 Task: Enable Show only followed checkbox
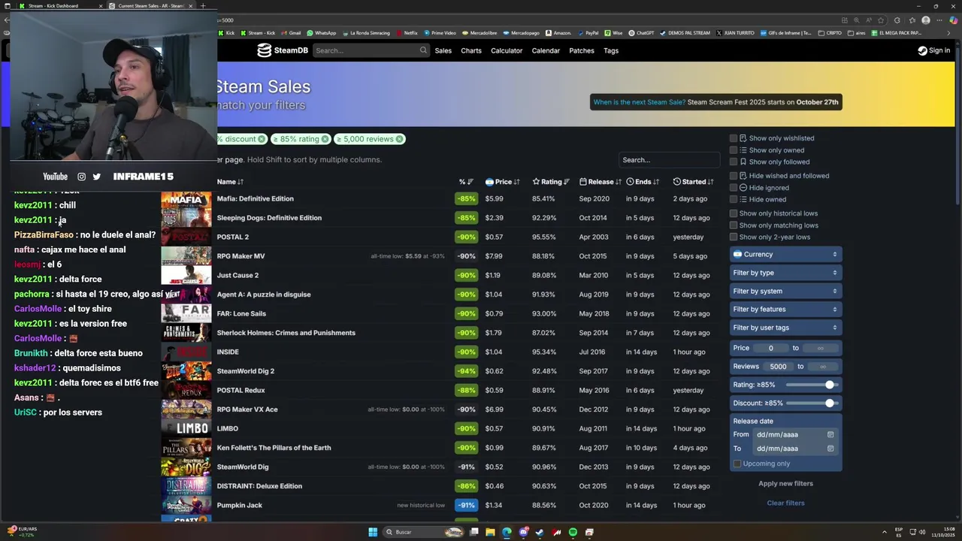point(734,162)
